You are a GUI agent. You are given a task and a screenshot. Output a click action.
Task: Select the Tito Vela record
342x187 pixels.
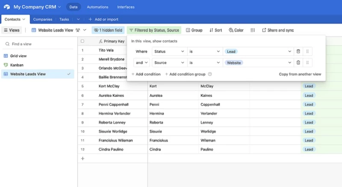[106, 50]
